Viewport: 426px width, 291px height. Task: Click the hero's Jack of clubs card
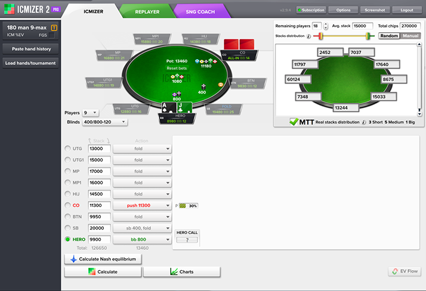click(185, 107)
